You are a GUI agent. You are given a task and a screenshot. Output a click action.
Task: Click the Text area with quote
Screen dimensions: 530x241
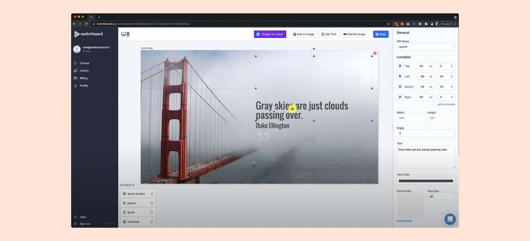tap(426, 157)
